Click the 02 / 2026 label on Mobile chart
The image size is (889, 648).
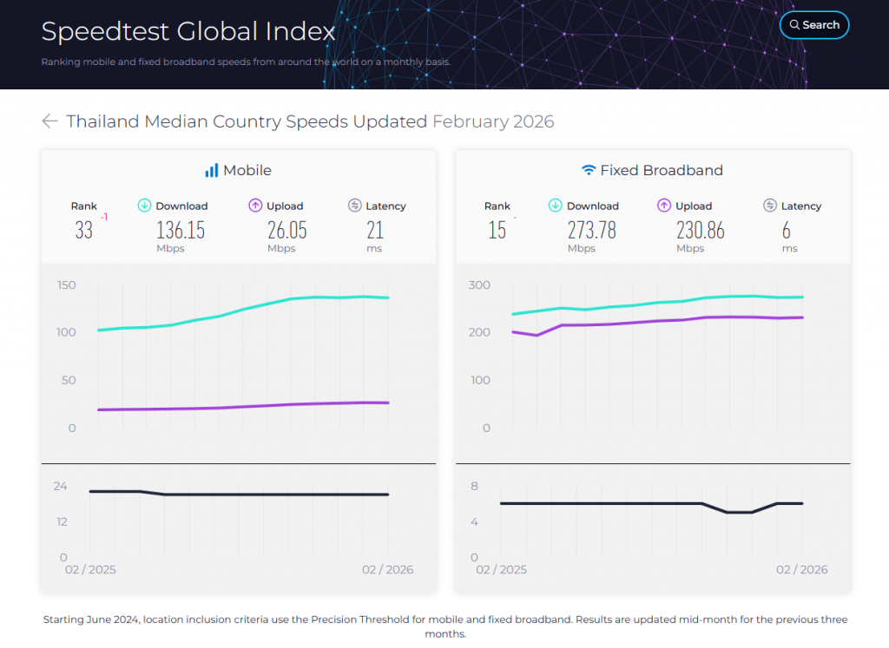click(387, 570)
